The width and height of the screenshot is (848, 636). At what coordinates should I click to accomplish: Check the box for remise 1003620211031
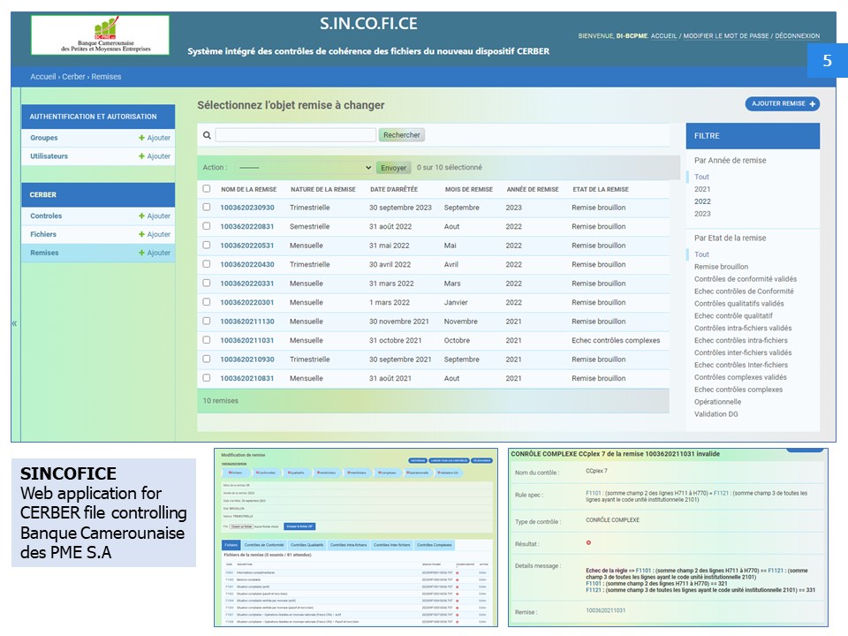tap(207, 339)
